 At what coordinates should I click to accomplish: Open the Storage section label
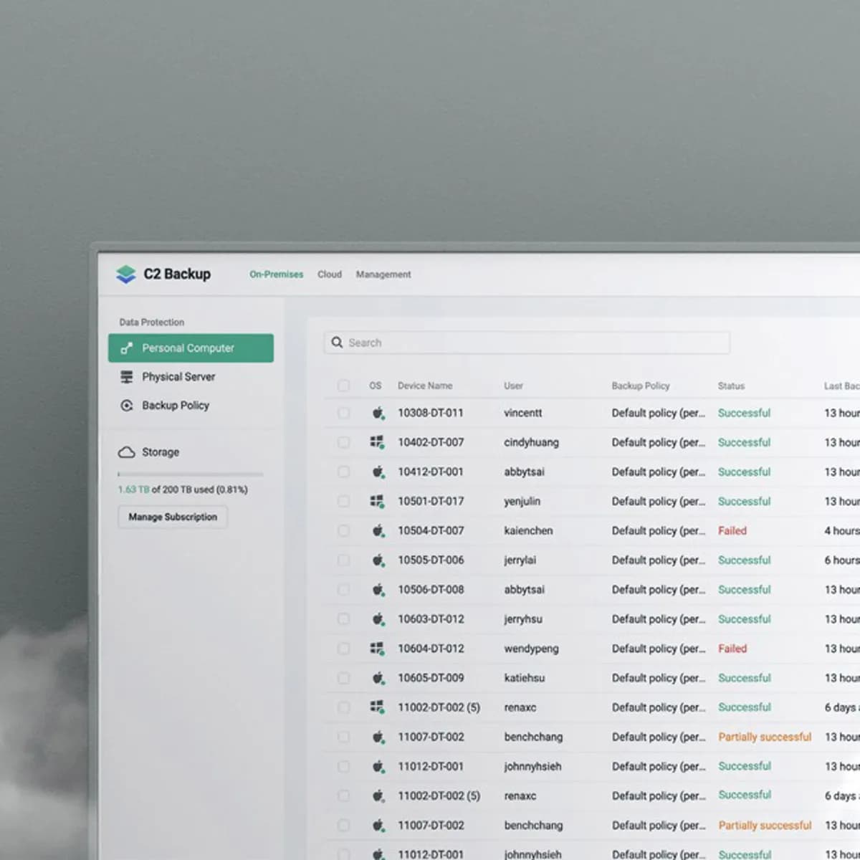click(161, 452)
